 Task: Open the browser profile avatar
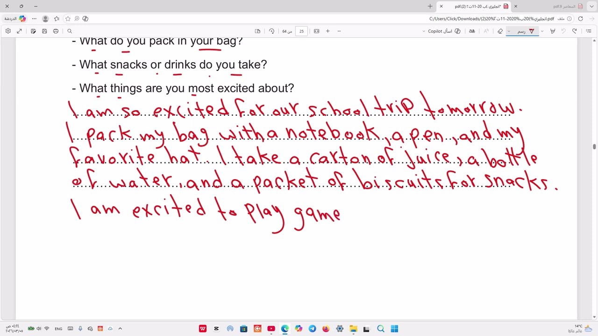click(x=45, y=19)
